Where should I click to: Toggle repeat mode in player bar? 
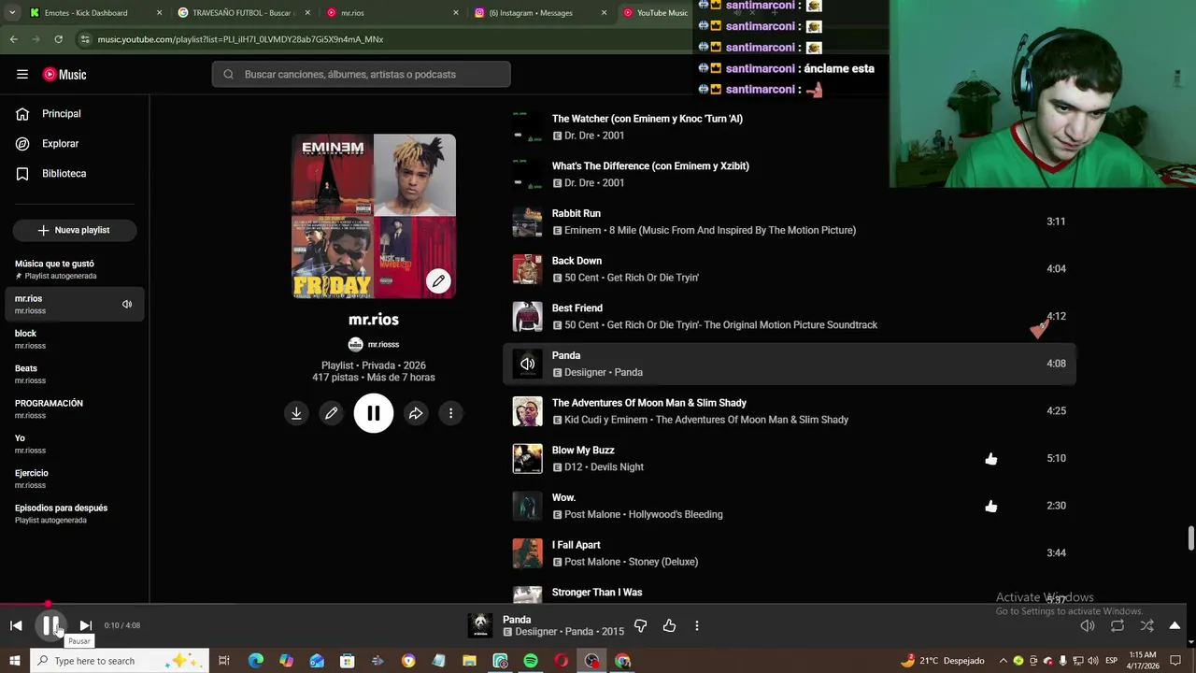[1118, 625]
